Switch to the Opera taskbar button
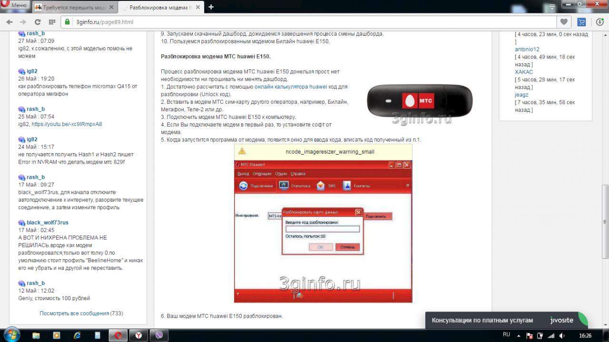This screenshot has height=342, width=609. coord(118,335)
